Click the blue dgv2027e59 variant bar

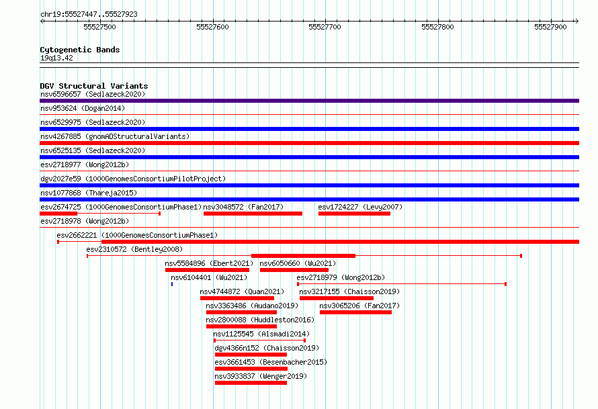pos(309,185)
